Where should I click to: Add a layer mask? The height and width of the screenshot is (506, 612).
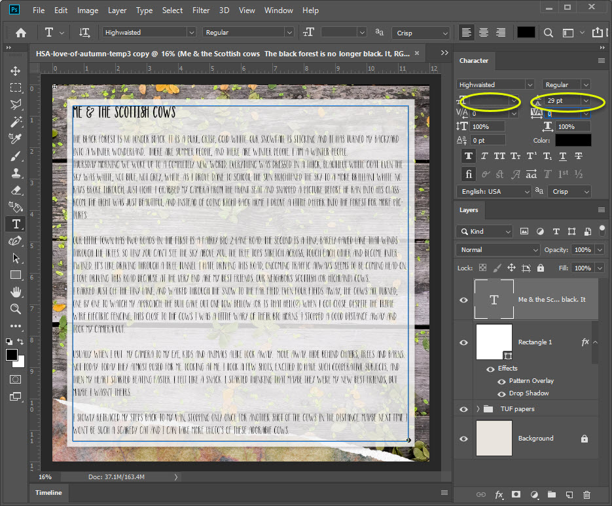[x=516, y=495]
